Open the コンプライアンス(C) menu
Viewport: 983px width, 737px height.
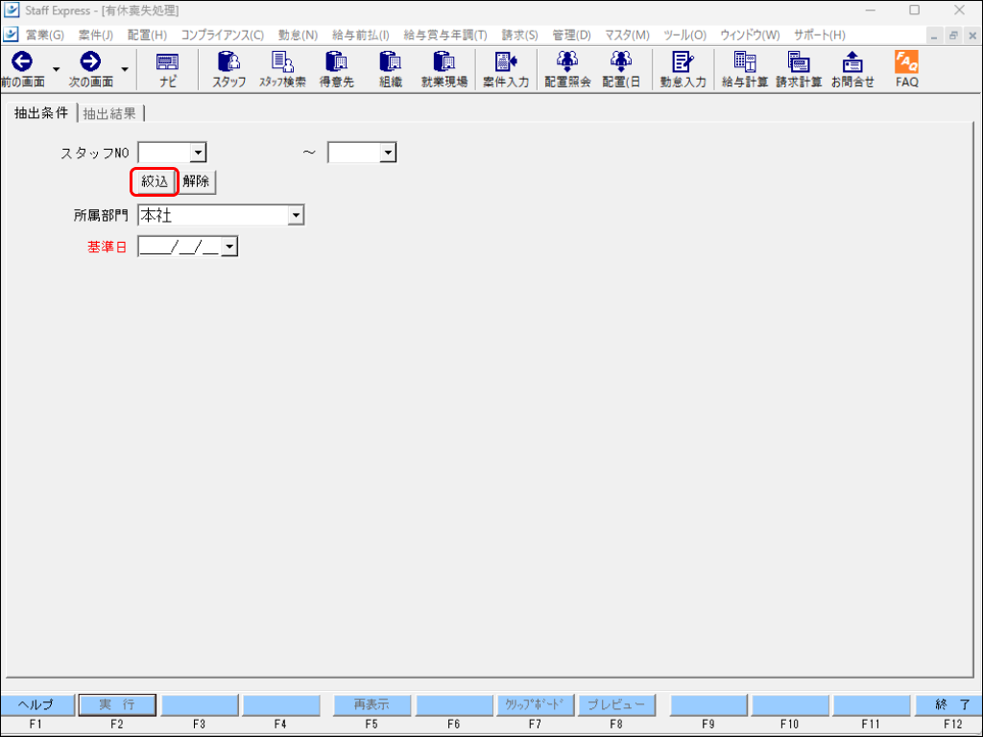tap(222, 36)
